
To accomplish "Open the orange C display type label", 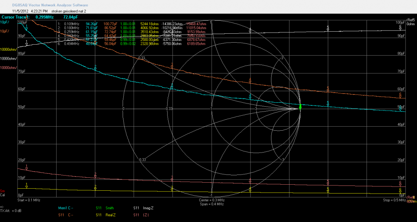I will [x=71, y=215].
